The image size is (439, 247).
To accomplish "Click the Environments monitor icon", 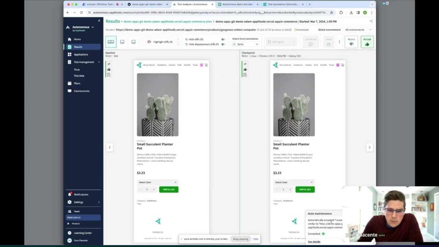I will pos(70,91).
